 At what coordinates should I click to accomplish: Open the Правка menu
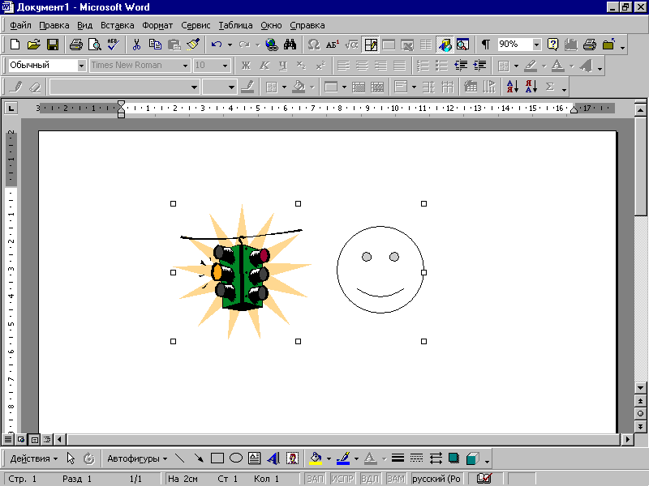point(54,25)
